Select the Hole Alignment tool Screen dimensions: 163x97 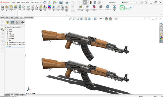(15, 7)
